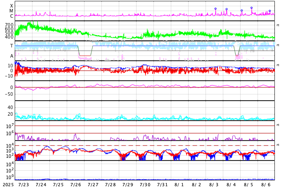
Task: Select the 7/25 date label
Action: point(58,185)
